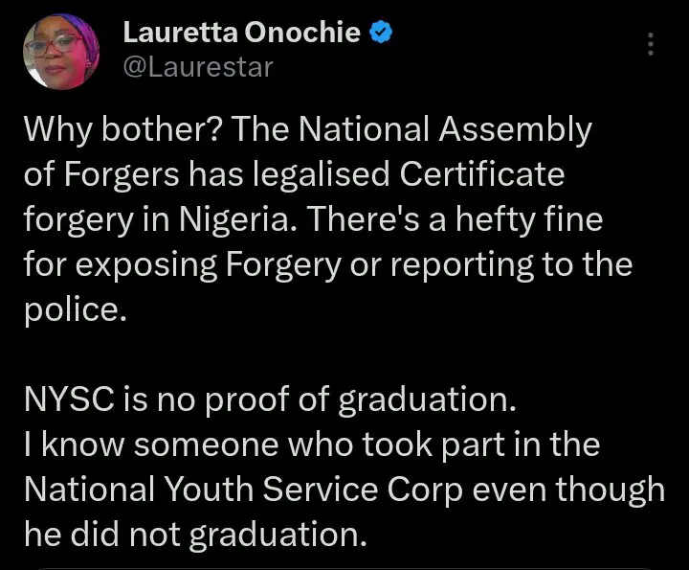Click the line starting "Why bother?"
The width and height of the screenshot is (689, 570).
coord(307,131)
